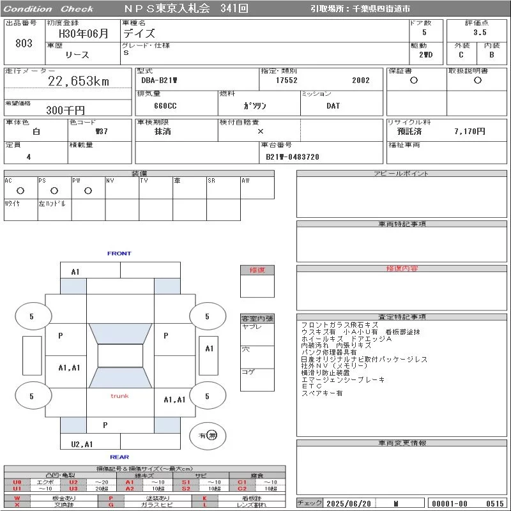Viewport: 511px width, 511px height.
Task: Select the red 'trunk' label
Action: [x=119, y=396]
